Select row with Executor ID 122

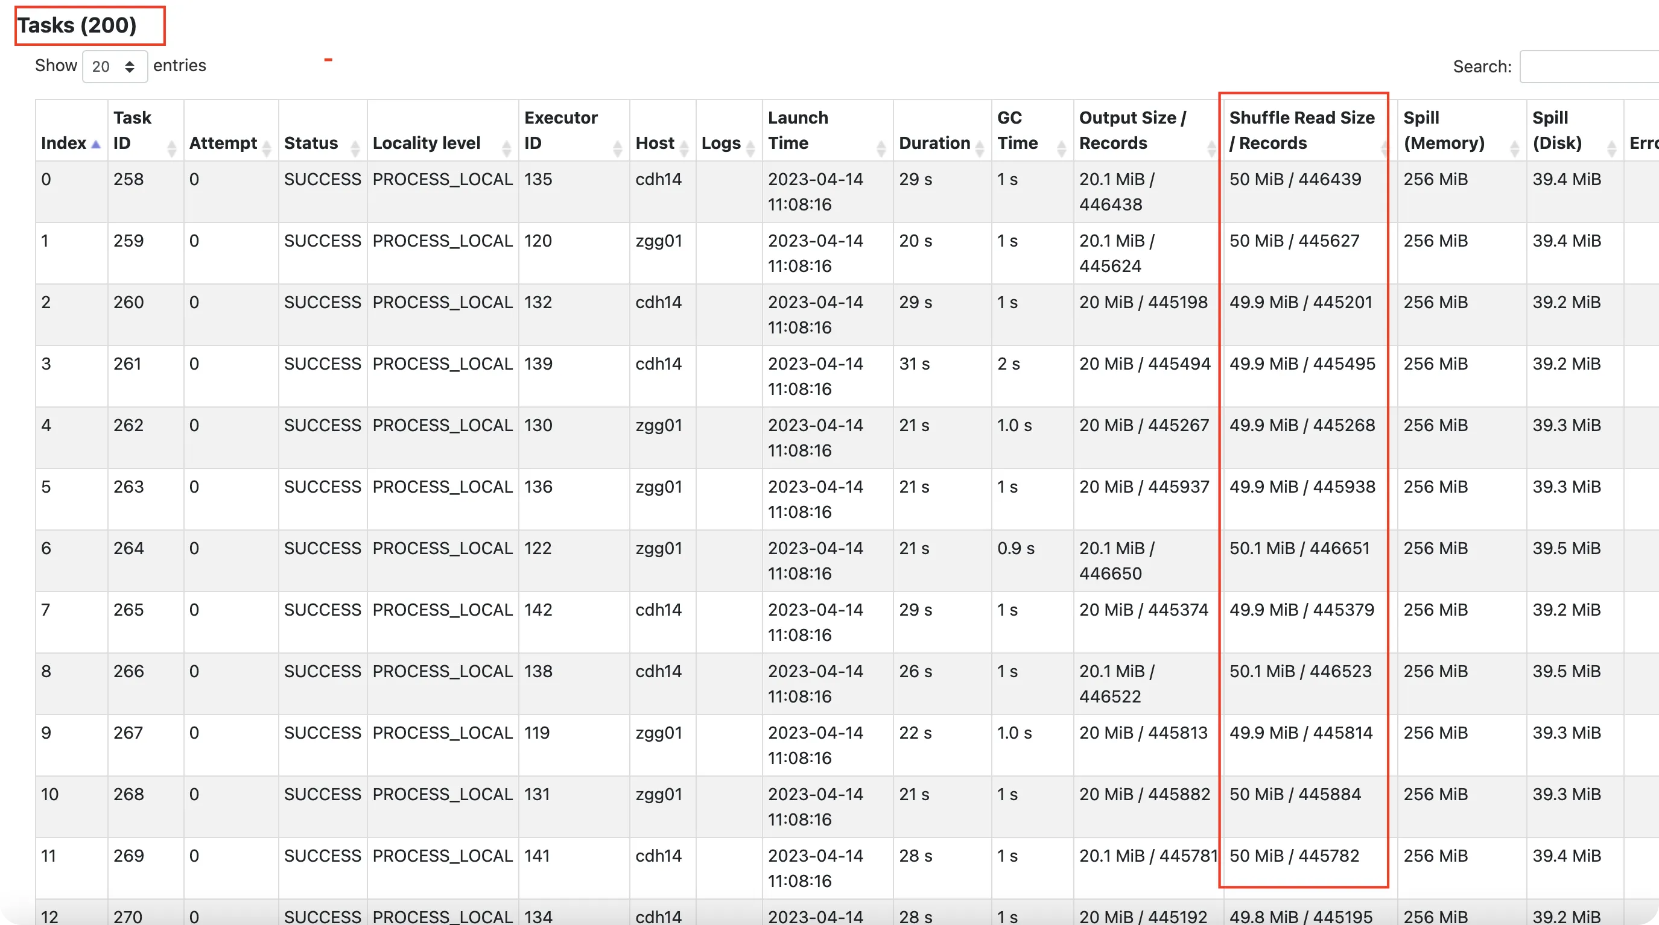click(x=538, y=549)
